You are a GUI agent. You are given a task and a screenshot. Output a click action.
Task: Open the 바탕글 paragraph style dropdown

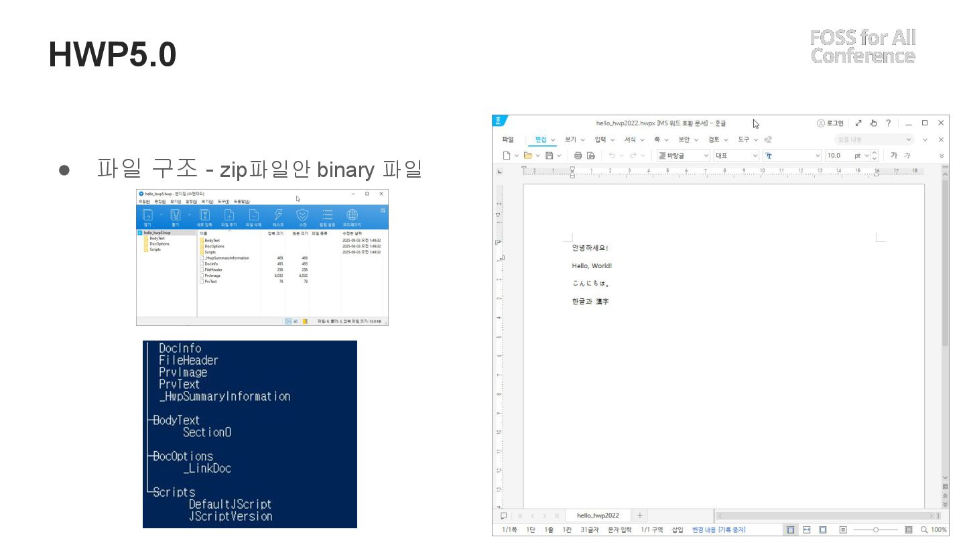pos(683,156)
